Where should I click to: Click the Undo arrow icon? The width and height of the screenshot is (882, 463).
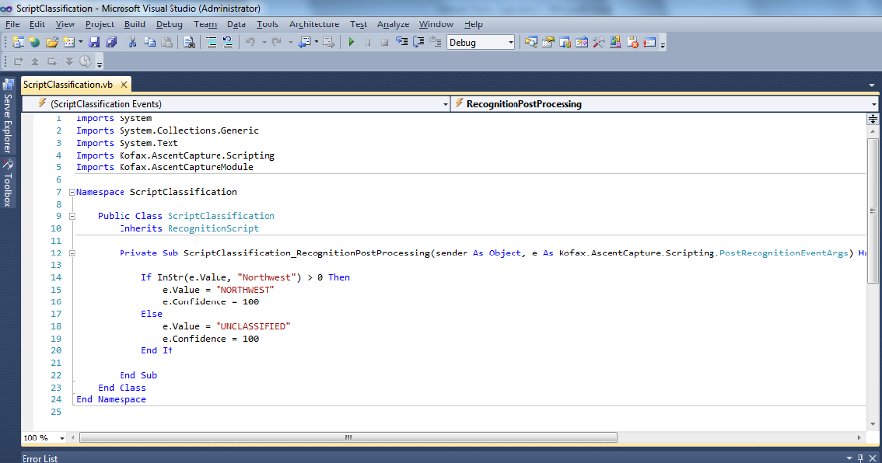pyautogui.click(x=250, y=43)
